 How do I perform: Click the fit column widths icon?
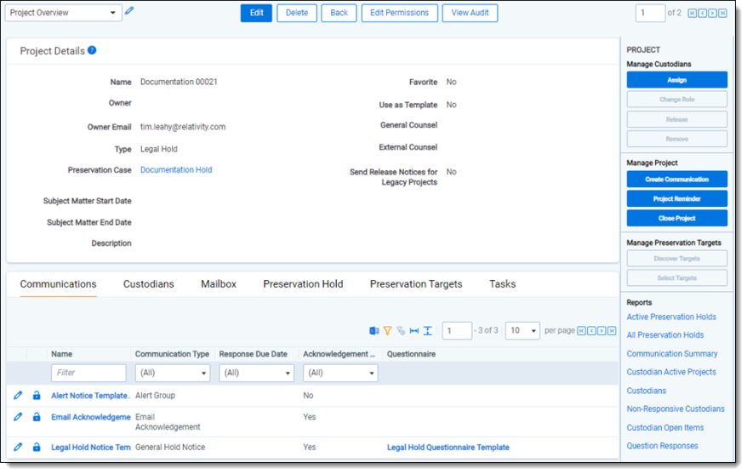click(414, 331)
